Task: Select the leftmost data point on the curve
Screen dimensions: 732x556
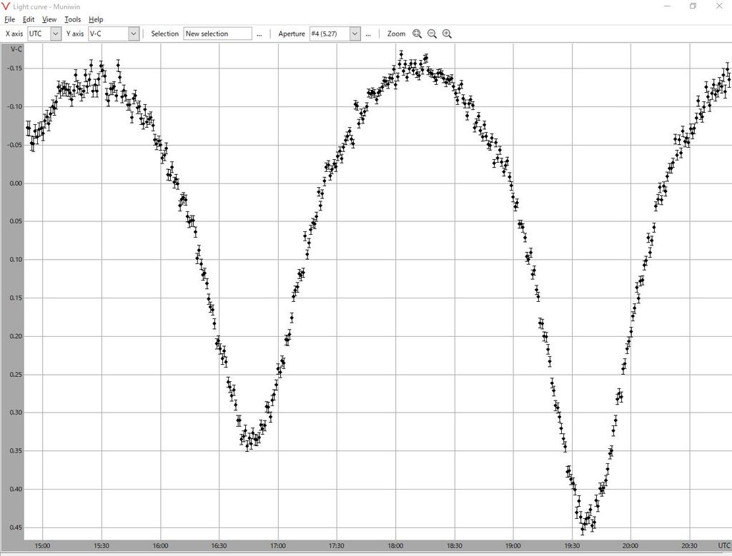Action: click(29, 128)
